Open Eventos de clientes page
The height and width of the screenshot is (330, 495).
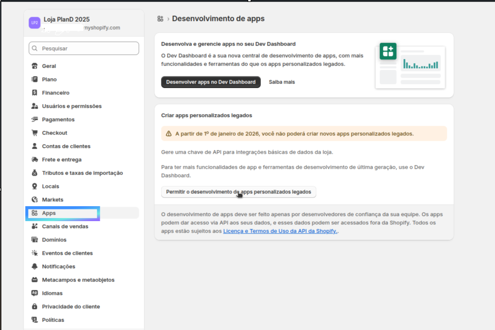(84, 253)
